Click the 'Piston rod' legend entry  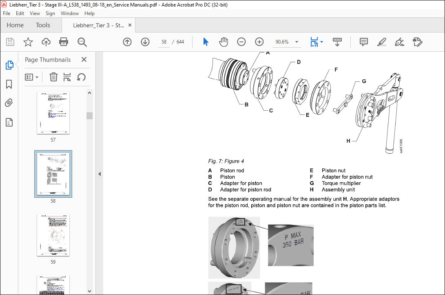(232, 170)
